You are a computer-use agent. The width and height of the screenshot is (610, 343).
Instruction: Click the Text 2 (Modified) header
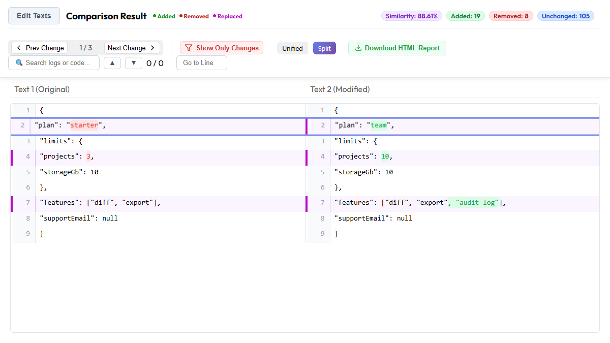[340, 89]
